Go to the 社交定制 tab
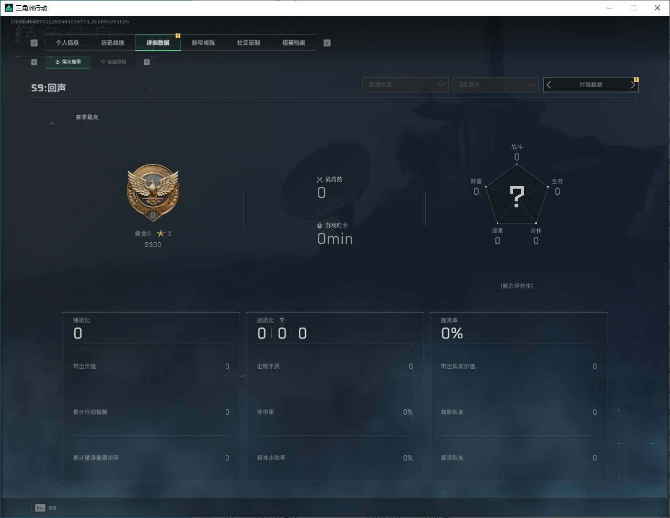The height and width of the screenshot is (518, 670). pyautogui.click(x=248, y=43)
